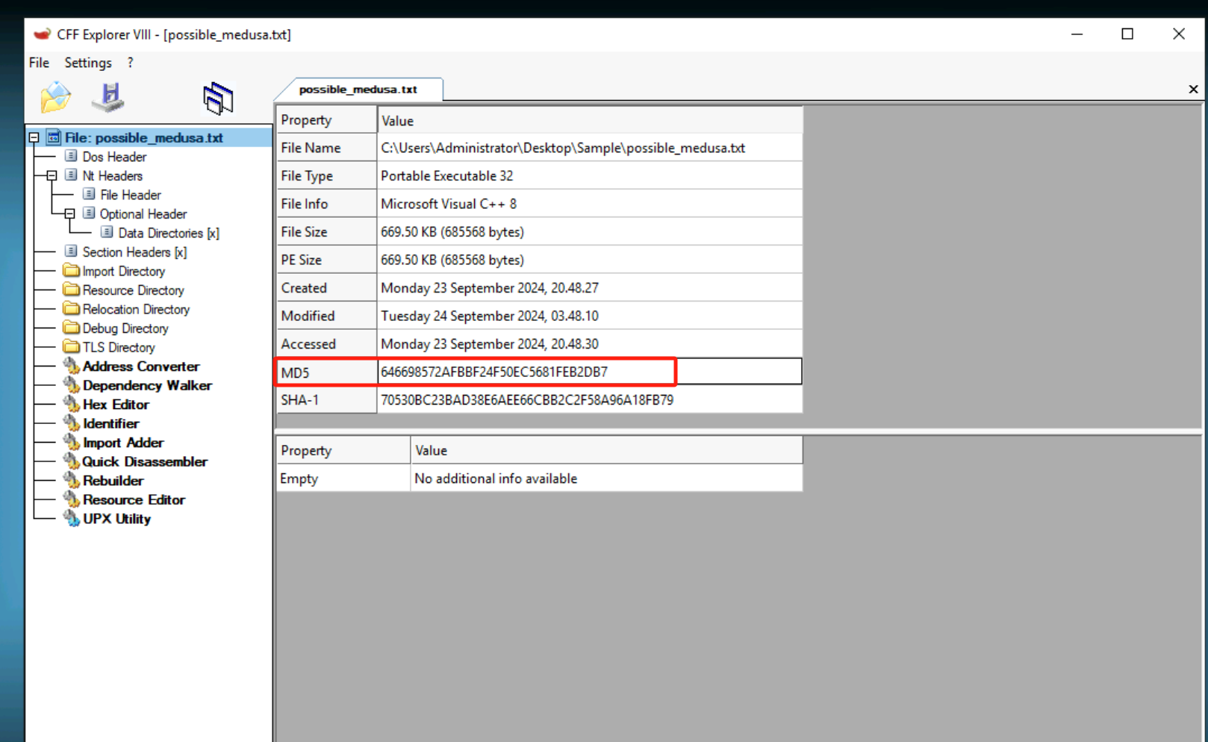Open the Debug Directory folder
The height and width of the screenshot is (742, 1208).
pyautogui.click(x=125, y=328)
